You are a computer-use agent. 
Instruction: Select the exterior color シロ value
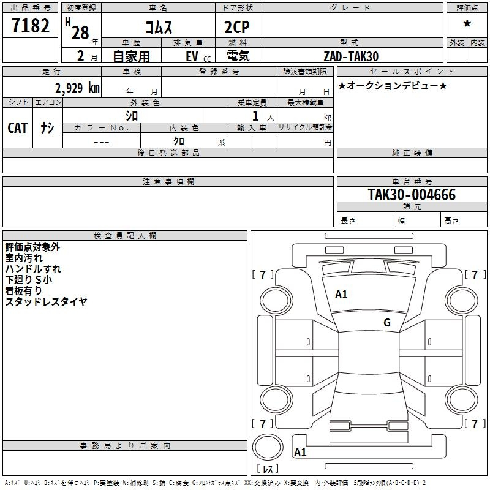132,116
